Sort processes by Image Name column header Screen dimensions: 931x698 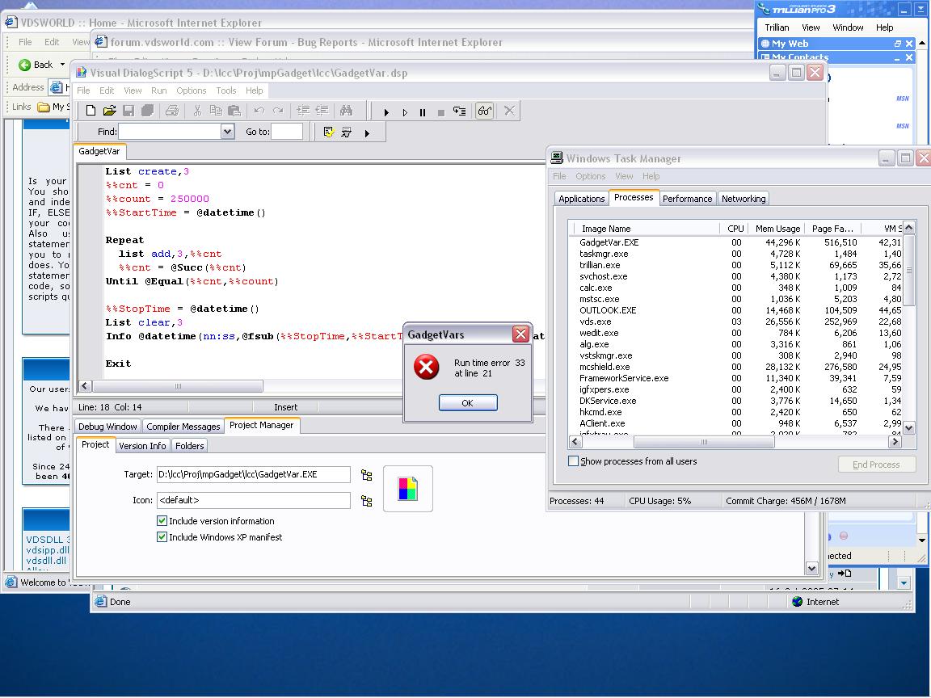click(x=647, y=229)
